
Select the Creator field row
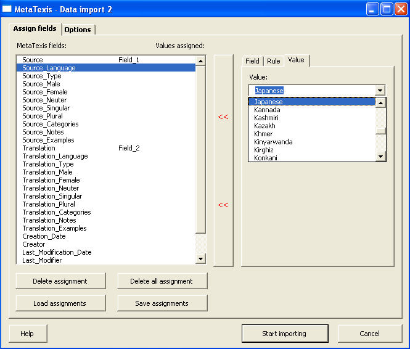pos(106,244)
